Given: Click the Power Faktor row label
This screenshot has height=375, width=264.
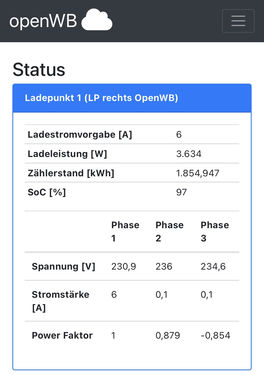Looking at the screenshot, I should click(62, 336).
